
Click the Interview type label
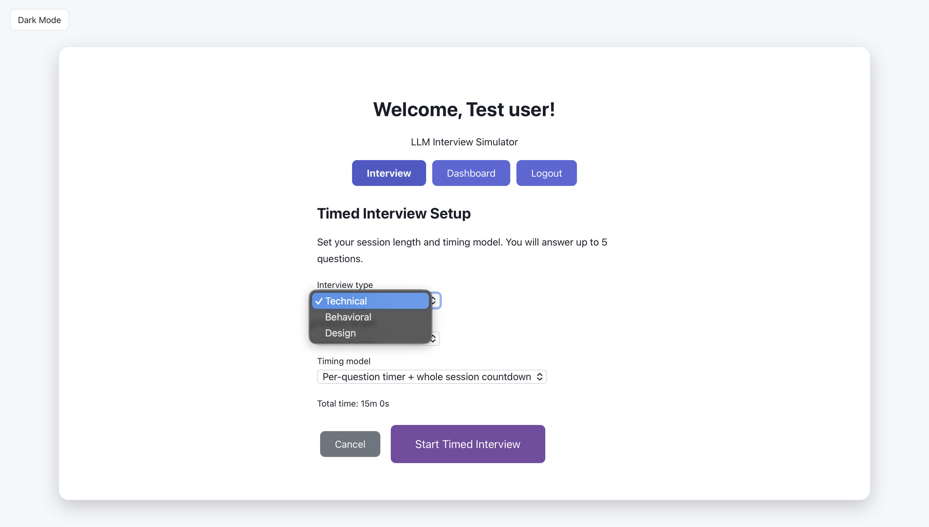click(344, 285)
